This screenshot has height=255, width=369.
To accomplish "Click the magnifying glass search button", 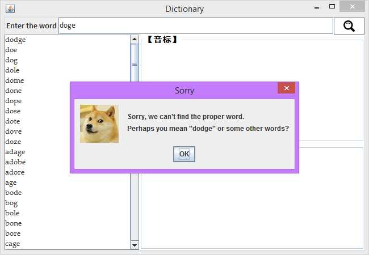I will [349, 26].
